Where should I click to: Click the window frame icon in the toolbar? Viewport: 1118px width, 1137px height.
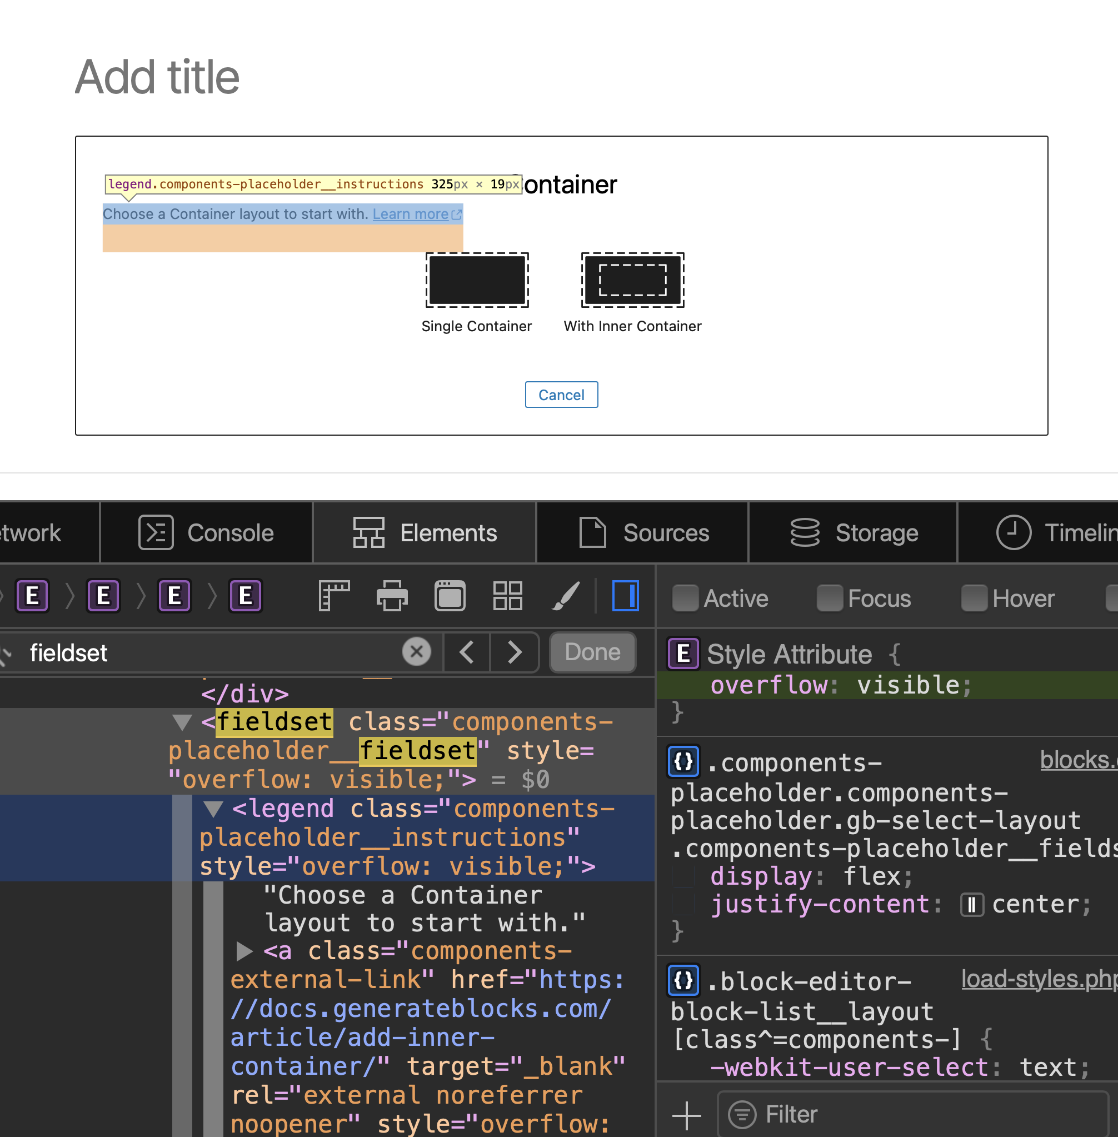[x=449, y=596]
